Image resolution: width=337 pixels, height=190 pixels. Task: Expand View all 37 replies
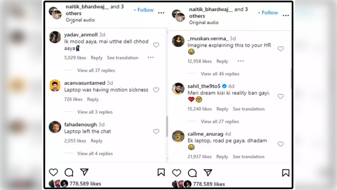pyautogui.click(x=96, y=70)
